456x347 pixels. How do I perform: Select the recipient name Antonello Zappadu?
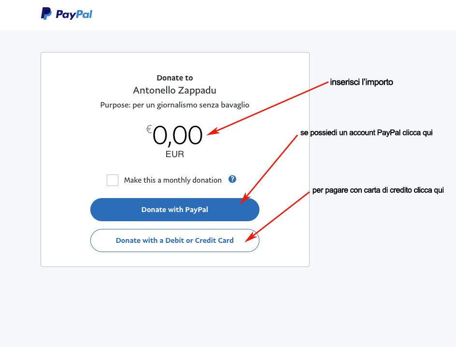point(175,91)
